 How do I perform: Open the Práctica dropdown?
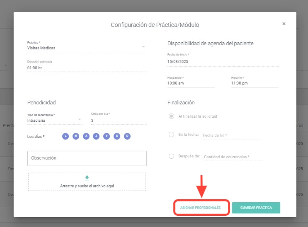(87, 48)
